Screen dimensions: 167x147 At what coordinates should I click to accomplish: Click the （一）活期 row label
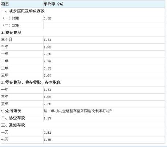pyautogui.click(x=11, y=18)
